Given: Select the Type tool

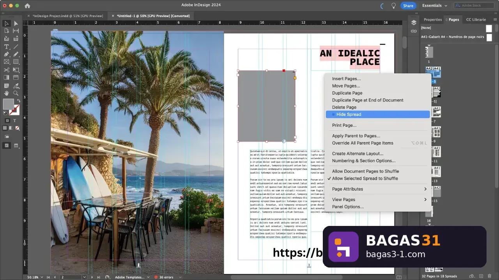Looking at the screenshot, I should 7,47.
